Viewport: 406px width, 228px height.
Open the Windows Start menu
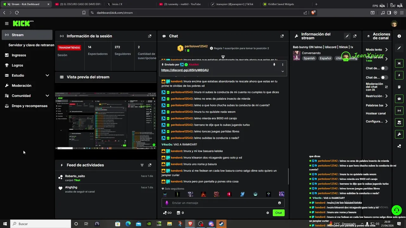click(x=5, y=224)
